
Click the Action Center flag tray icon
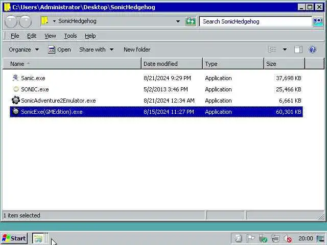pos(251,238)
